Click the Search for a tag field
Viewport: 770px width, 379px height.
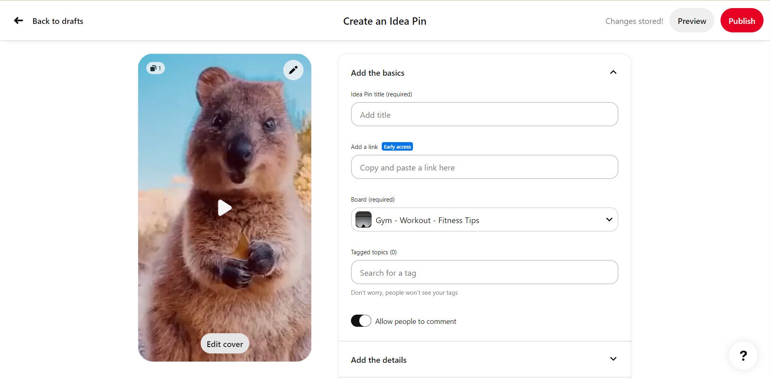(484, 272)
